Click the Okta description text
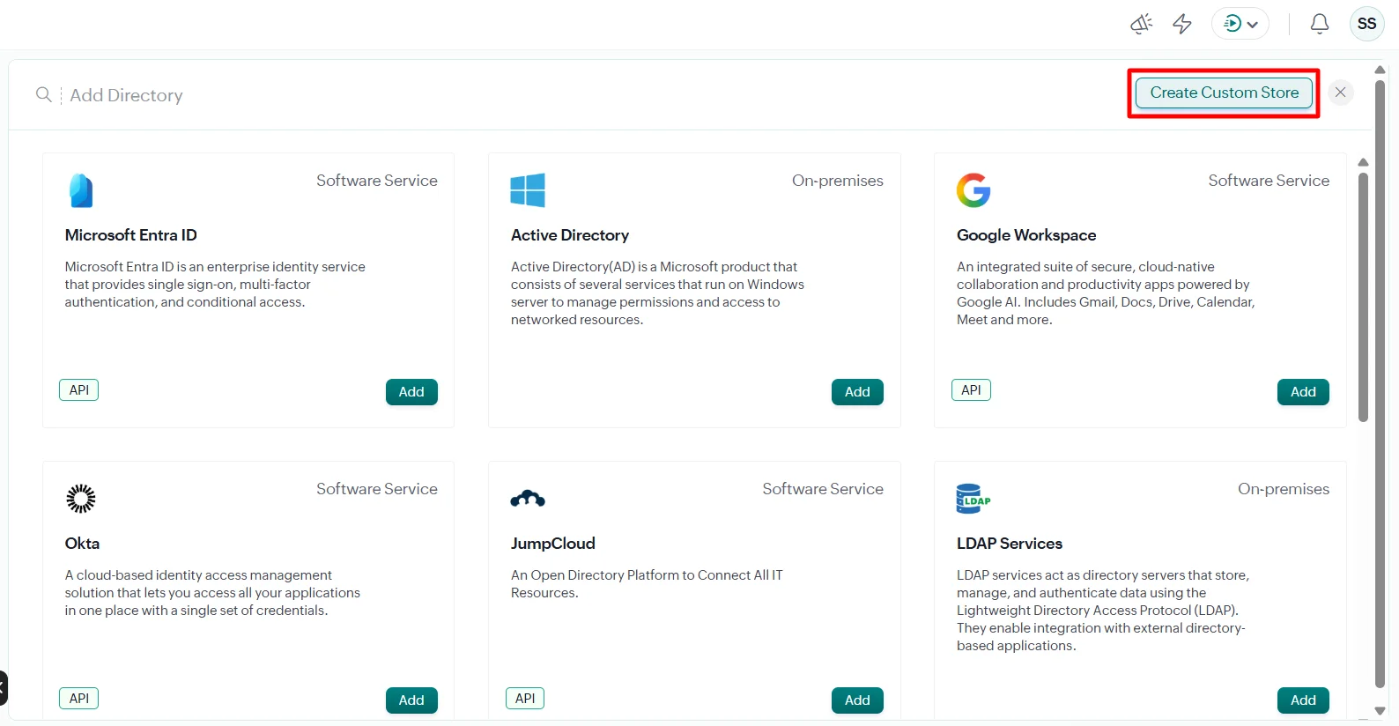1399x726 pixels. (x=212, y=593)
